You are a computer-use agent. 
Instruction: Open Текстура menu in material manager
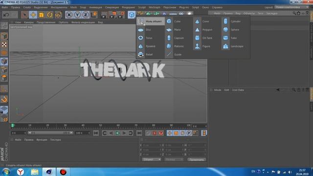click(55, 140)
